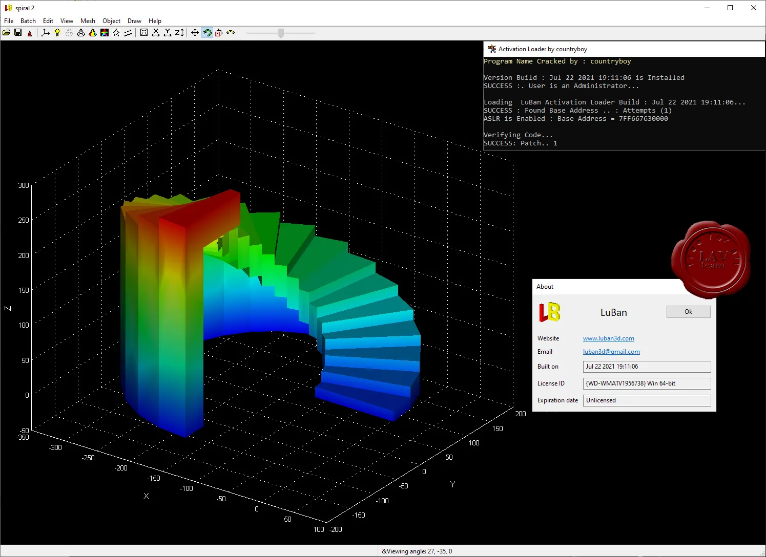The image size is (766, 557).
Task: Toggle the axes display icon
Action: [x=46, y=33]
